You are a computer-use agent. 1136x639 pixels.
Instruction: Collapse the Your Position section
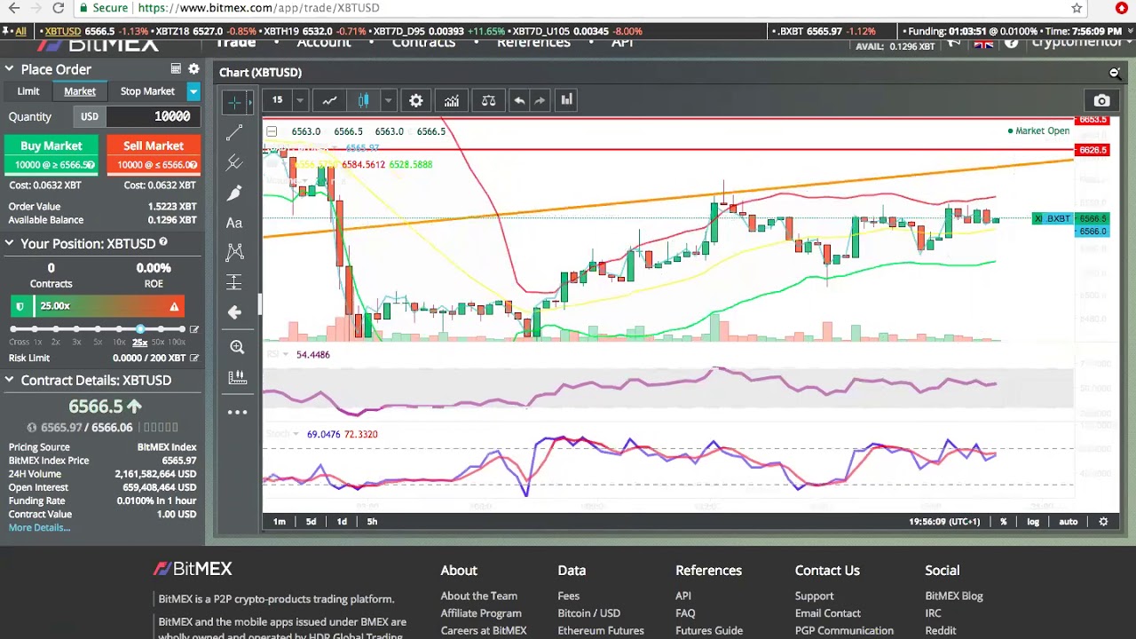[9, 243]
